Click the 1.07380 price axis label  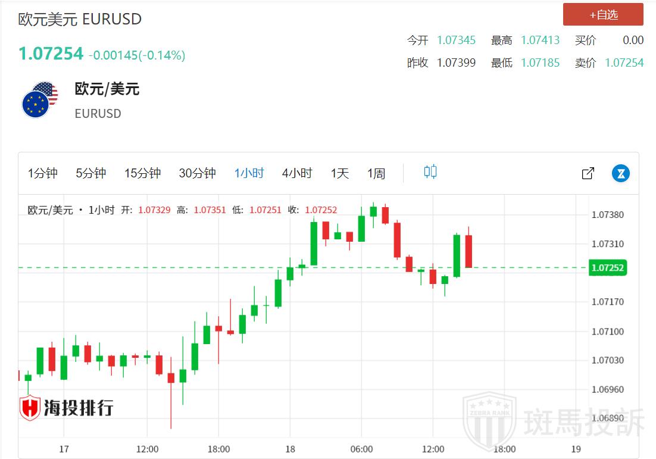click(x=607, y=215)
